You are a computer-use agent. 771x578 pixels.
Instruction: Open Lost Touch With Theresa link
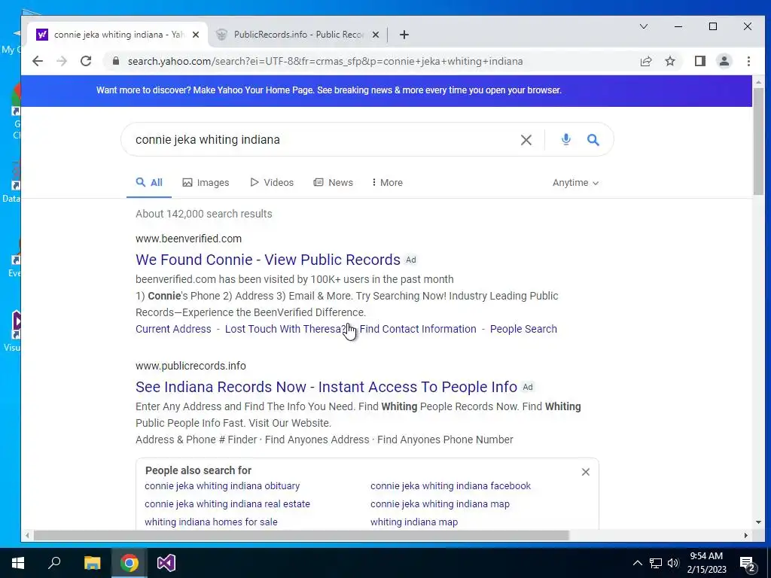pos(285,329)
